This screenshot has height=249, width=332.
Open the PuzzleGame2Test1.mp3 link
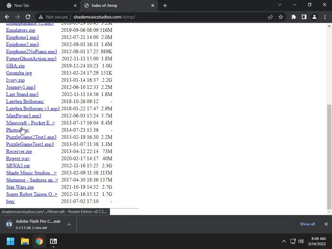[31, 137]
